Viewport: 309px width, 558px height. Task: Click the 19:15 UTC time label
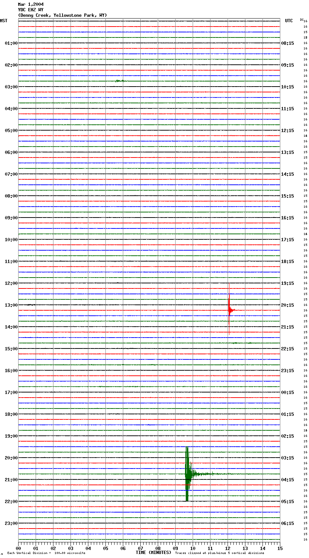point(288,283)
